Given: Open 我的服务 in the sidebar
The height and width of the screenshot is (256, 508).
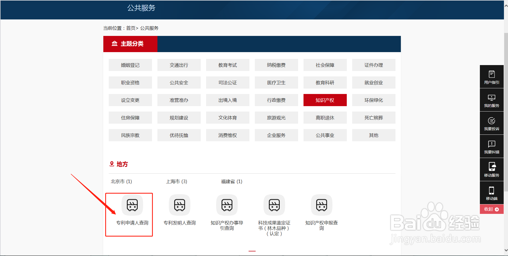Looking at the screenshot, I should [x=491, y=100].
